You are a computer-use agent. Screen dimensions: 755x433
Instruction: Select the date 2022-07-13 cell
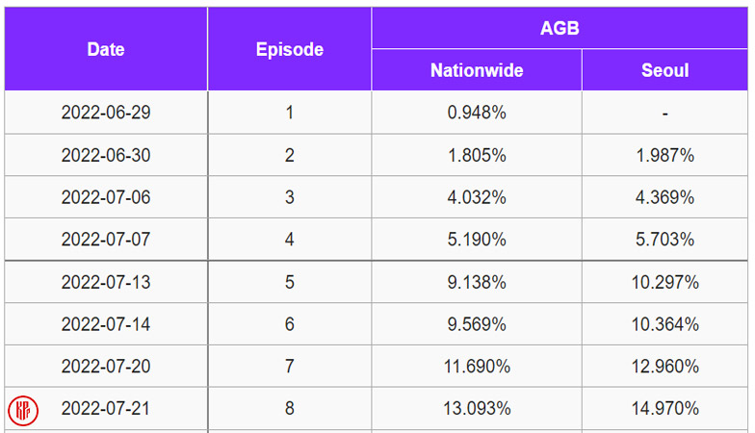click(x=106, y=282)
